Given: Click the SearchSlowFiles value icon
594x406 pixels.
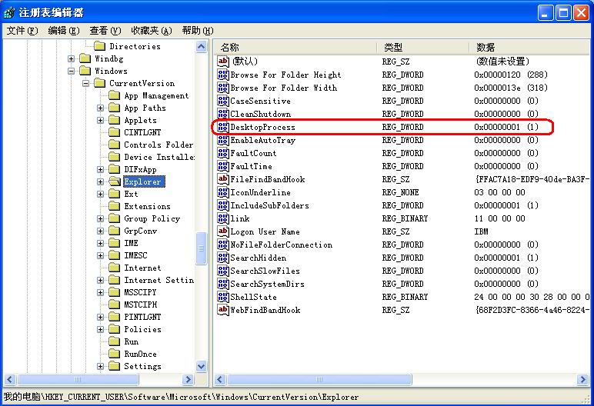Looking at the screenshot, I should [223, 271].
